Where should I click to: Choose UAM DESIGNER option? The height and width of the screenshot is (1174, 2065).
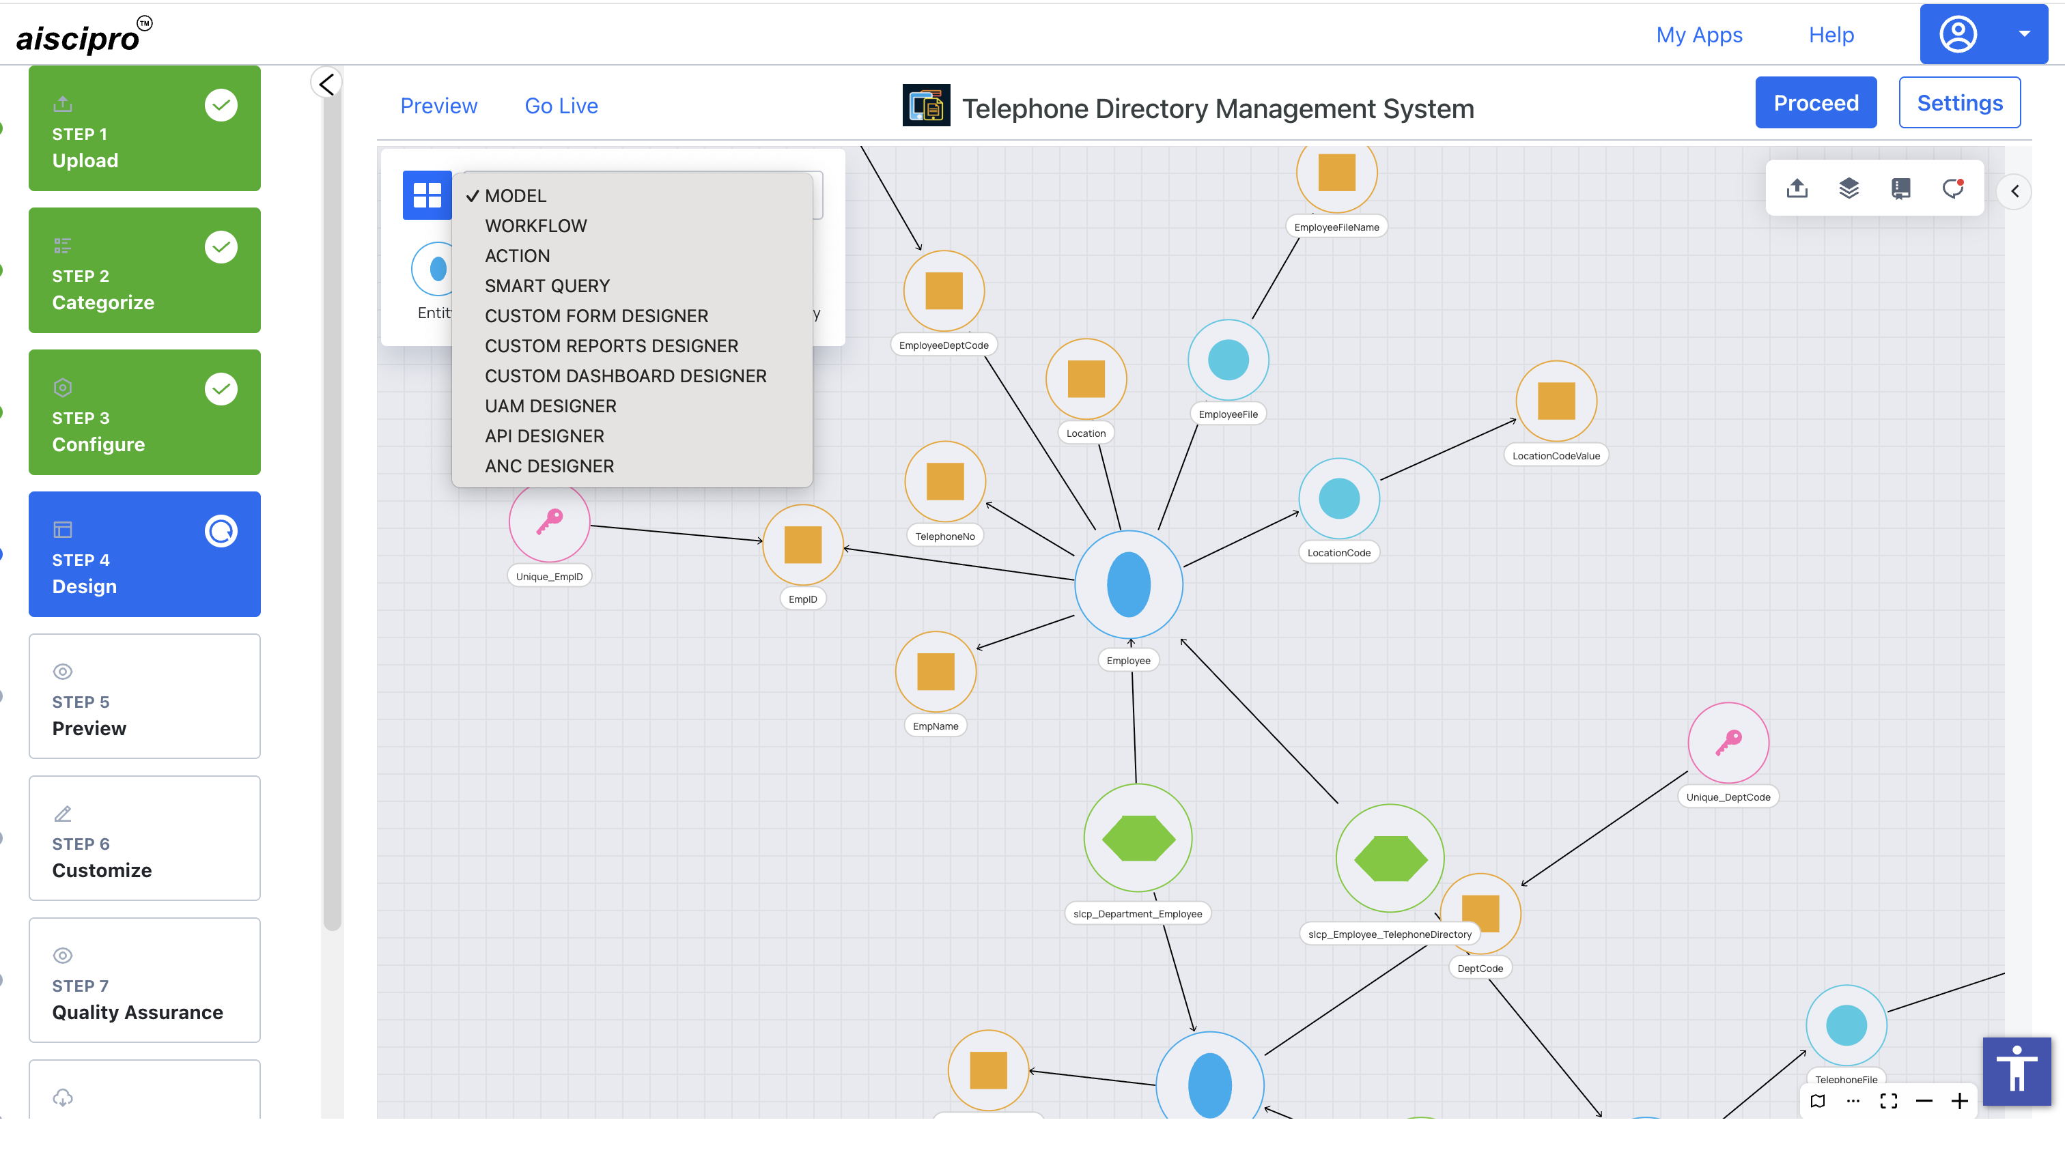[632, 406]
